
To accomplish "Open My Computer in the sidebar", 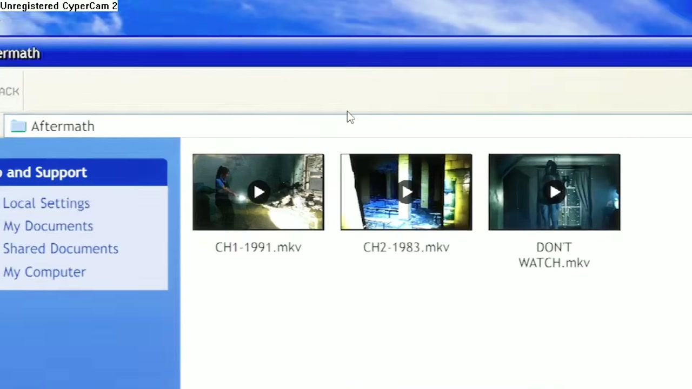I will pos(44,272).
